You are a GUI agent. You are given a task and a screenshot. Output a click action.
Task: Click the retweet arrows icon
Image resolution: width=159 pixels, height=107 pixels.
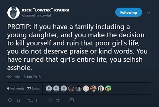(x=31, y=100)
